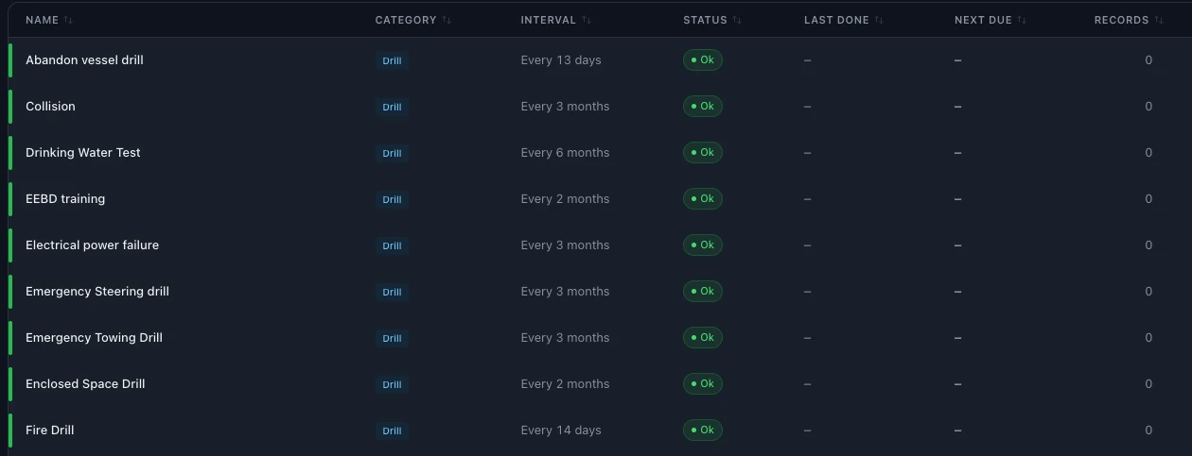1192x456 pixels.
Task: Open the Collision drill row
Action: coord(600,107)
